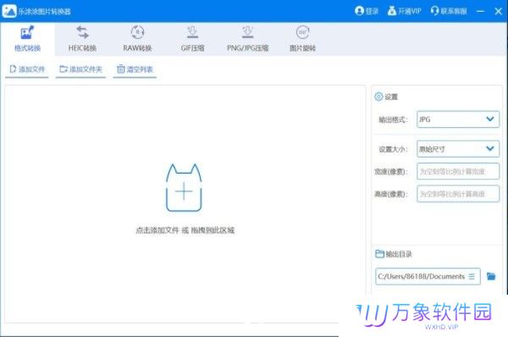Click the 宽度(像素) input field
Image resolution: width=508 pixels, height=337 pixels.
click(458, 171)
